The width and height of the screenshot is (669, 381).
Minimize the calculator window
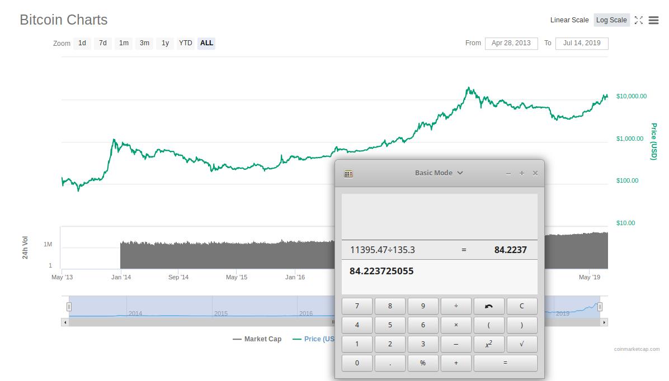[x=508, y=173]
